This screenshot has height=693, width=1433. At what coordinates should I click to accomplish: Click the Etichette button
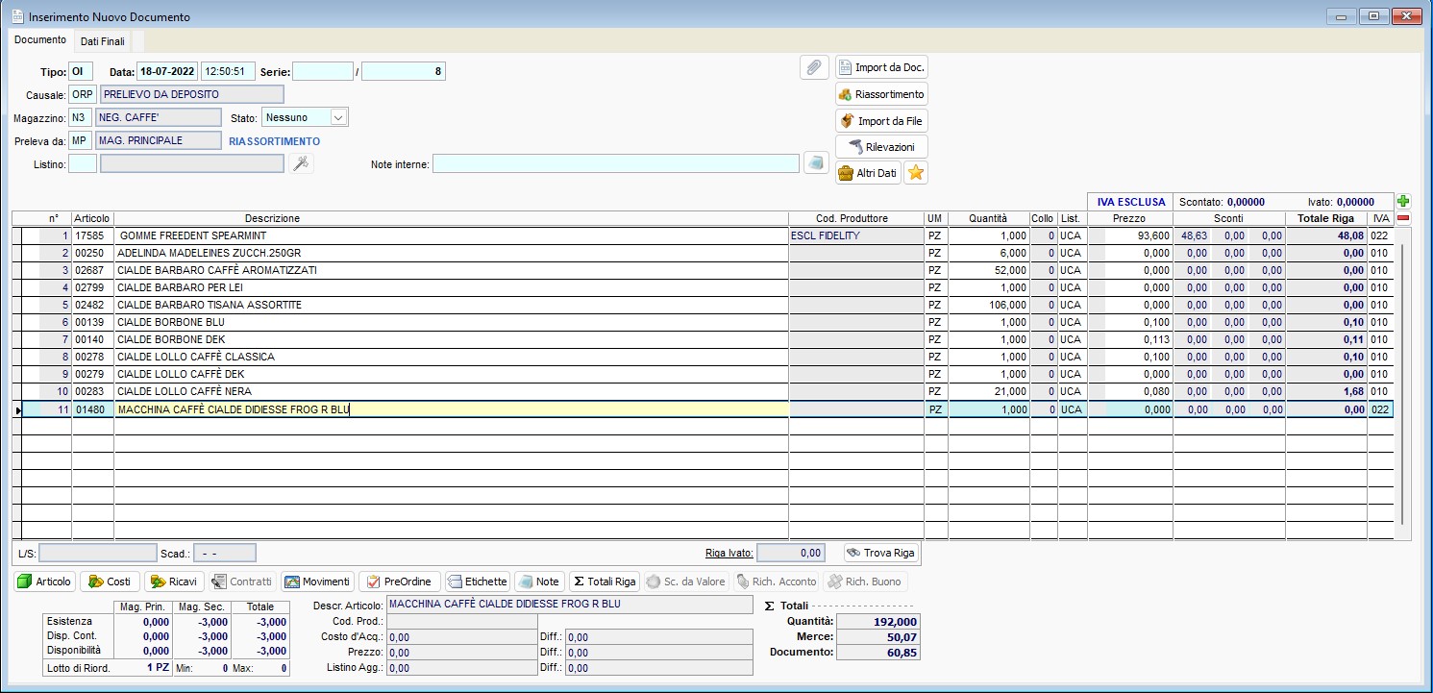[477, 582]
